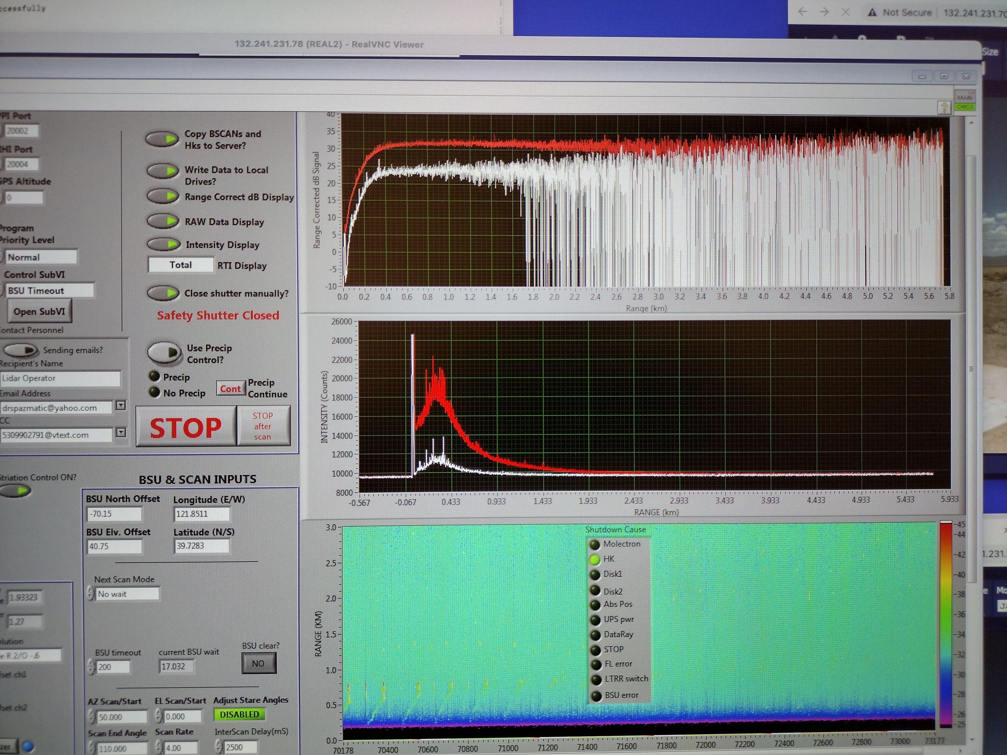1007x755 pixels.
Task: Click the Not Secure warning icon
Action: (x=872, y=13)
